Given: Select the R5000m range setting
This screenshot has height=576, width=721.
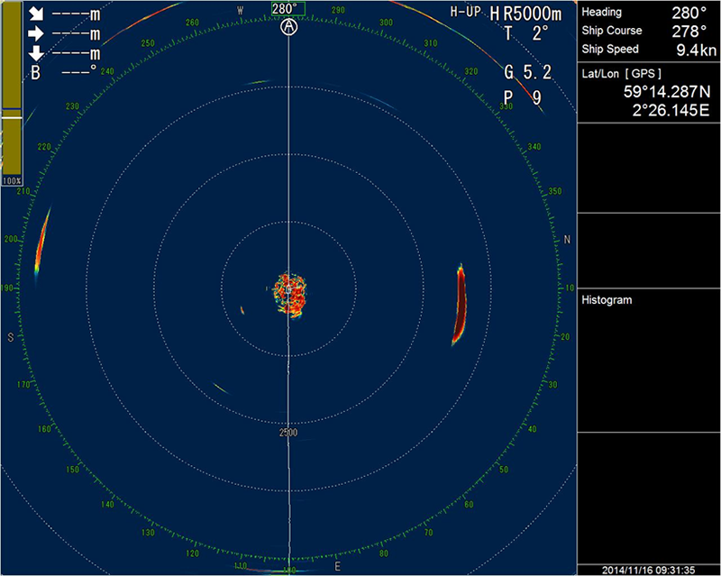Looking at the screenshot, I should click(x=530, y=14).
